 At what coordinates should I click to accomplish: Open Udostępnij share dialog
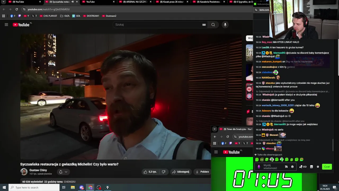coord(181,172)
